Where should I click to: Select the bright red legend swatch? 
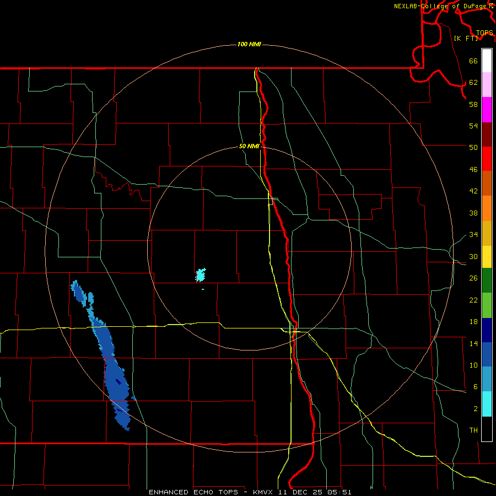pyautogui.click(x=487, y=159)
